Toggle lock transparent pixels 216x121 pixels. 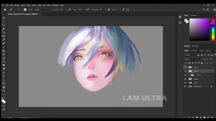tap(189, 63)
